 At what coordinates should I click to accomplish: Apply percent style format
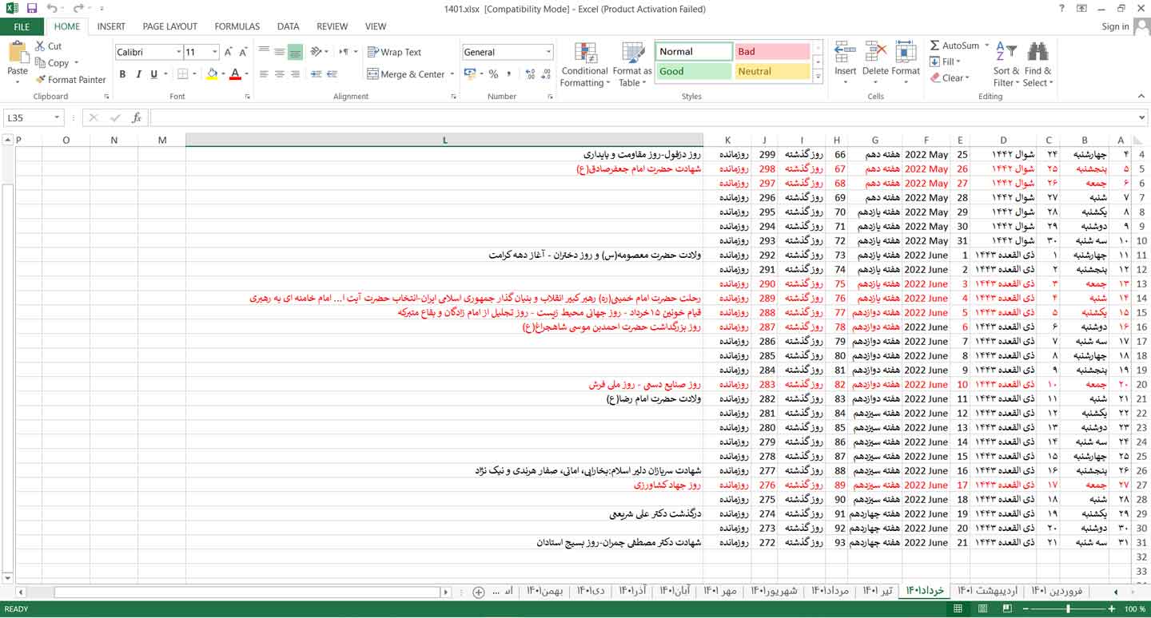[x=493, y=74]
